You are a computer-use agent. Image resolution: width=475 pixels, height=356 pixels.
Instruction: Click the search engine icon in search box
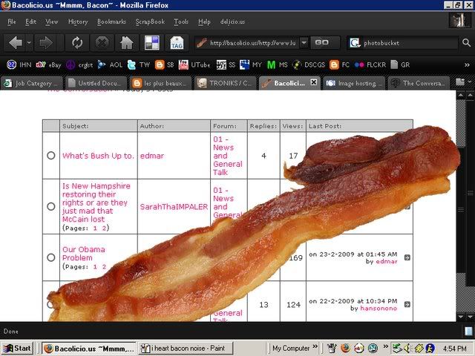click(x=355, y=43)
